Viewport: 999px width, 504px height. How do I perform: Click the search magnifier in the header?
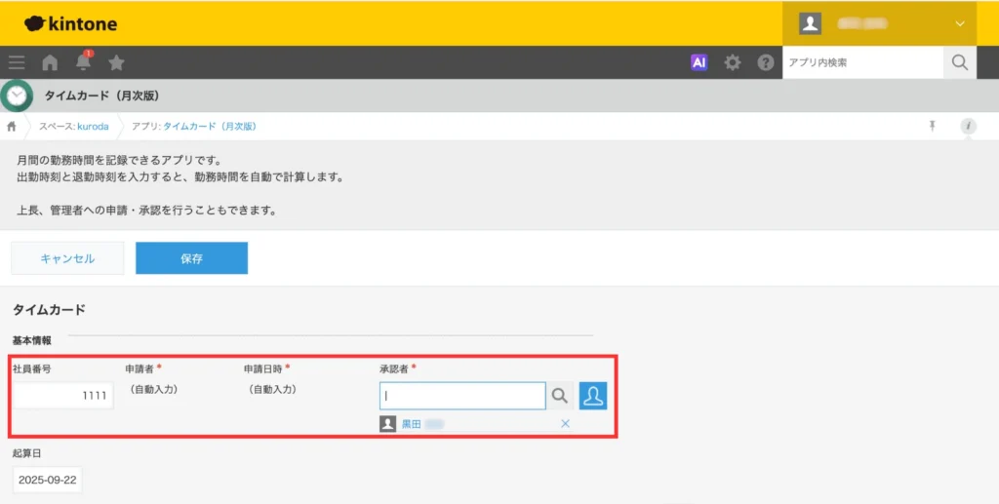960,62
